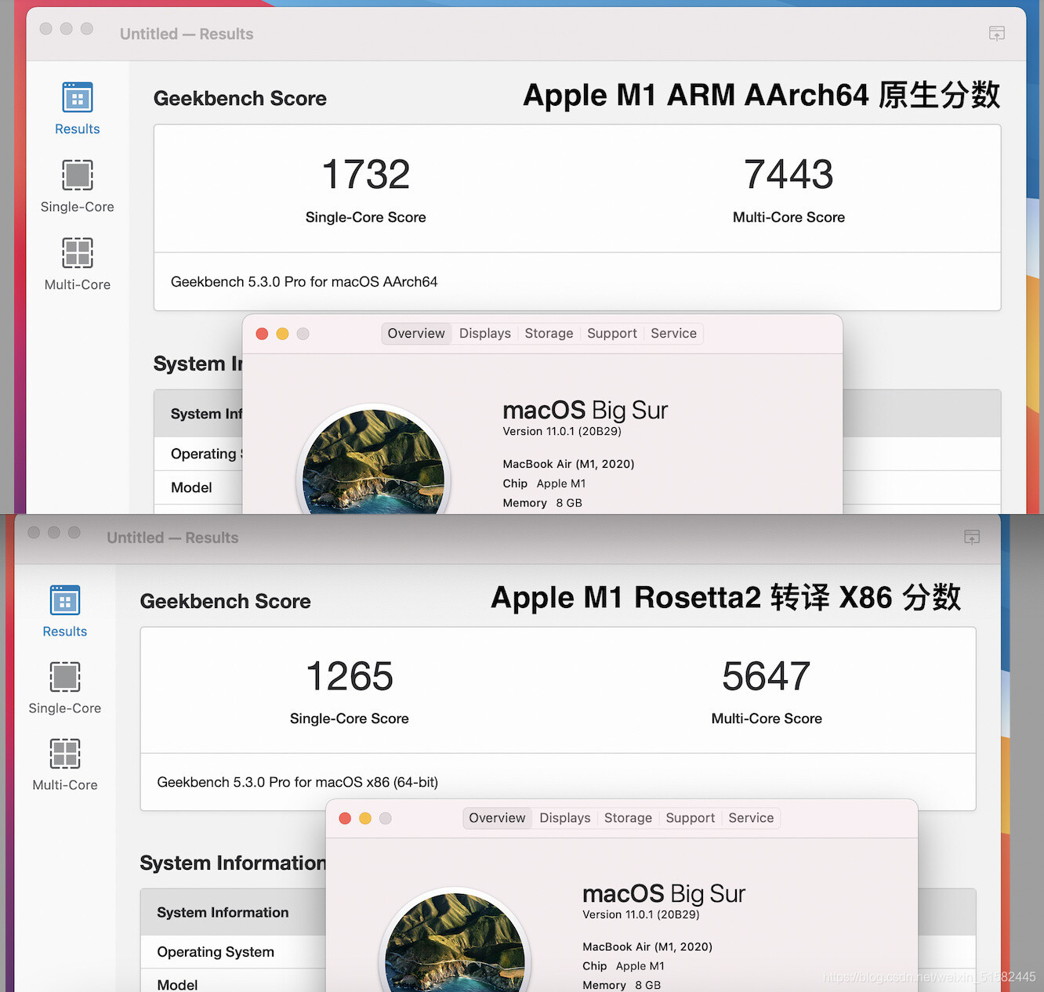This screenshot has height=992, width=1044.
Task: Click 'macOS Big Sur' heading in lower About window
Action: (x=664, y=894)
